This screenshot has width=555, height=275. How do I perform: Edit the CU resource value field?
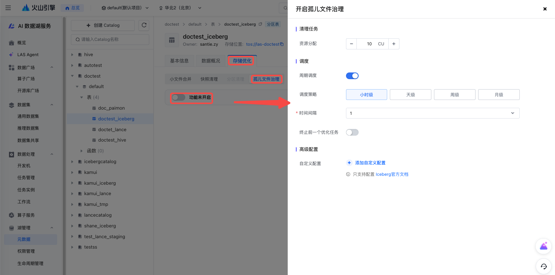[x=372, y=44]
